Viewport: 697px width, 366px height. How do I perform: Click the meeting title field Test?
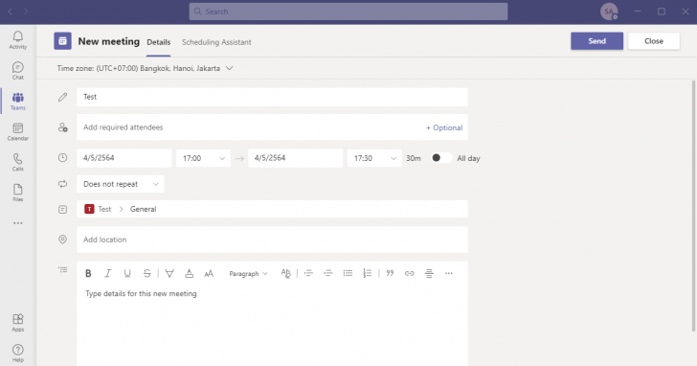(272, 97)
